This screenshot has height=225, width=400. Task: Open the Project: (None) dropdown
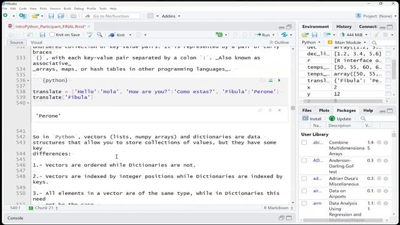click(376, 16)
